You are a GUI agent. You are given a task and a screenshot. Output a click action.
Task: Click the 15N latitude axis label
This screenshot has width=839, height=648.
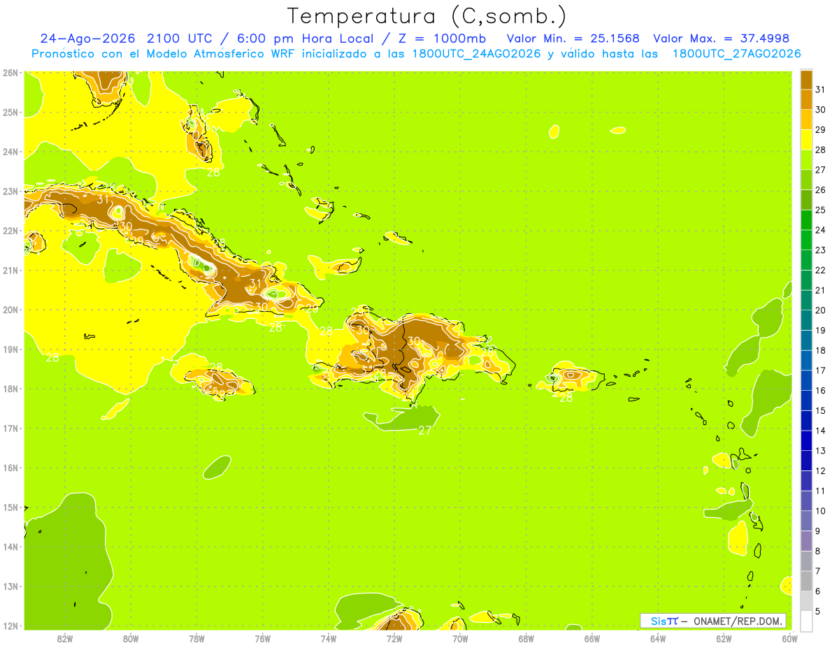tap(10, 507)
